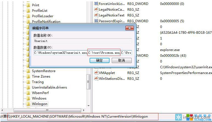This screenshot has height=122, width=212.
Task: Close the 编辑字符串 dialog
Action: 129,28
